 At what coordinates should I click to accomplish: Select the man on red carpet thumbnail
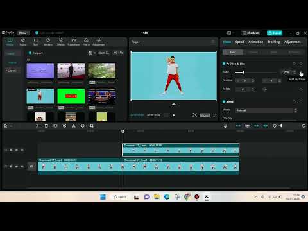71,71
